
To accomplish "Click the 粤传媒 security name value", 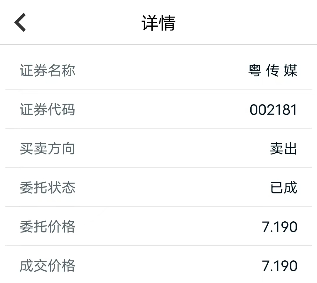I will [x=273, y=70].
